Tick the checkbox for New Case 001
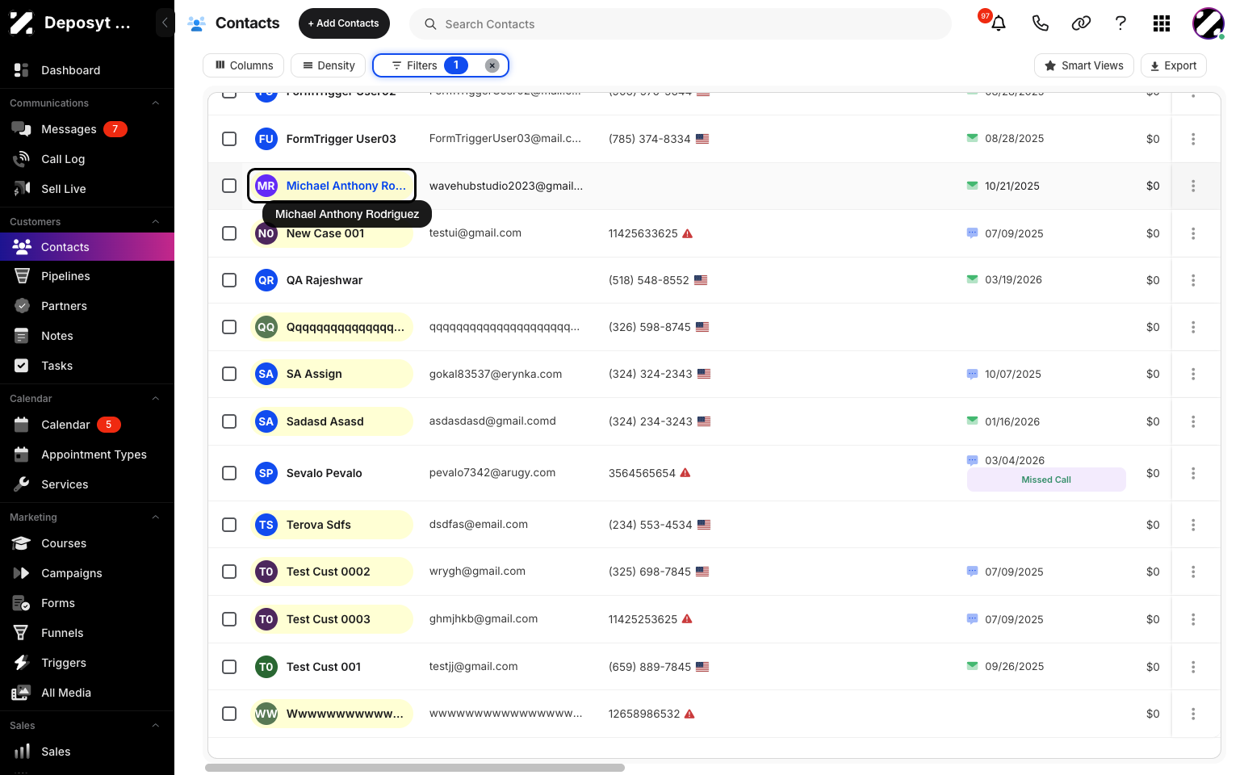This screenshot has width=1244, height=775. [x=229, y=233]
